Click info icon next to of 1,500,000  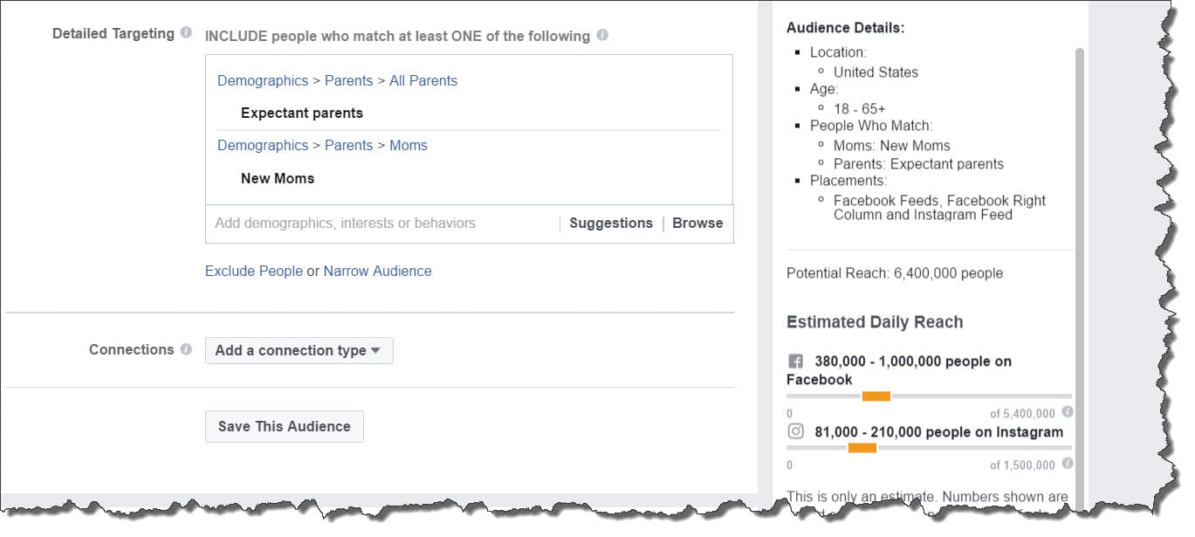[1067, 464]
